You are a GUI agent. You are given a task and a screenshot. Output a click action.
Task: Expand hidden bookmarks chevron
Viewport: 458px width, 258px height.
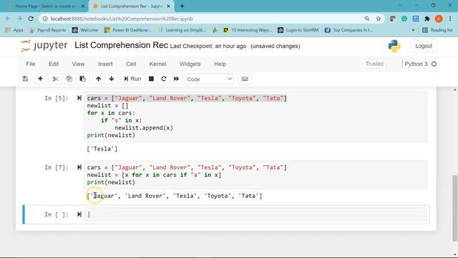point(413,30)
